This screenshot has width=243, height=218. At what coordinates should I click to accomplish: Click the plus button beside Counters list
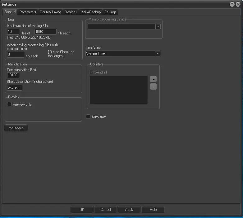[153, 79]
